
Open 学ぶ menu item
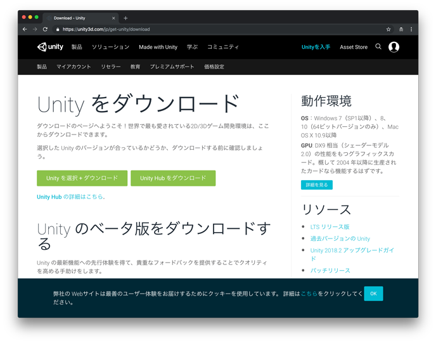point(192,47)
